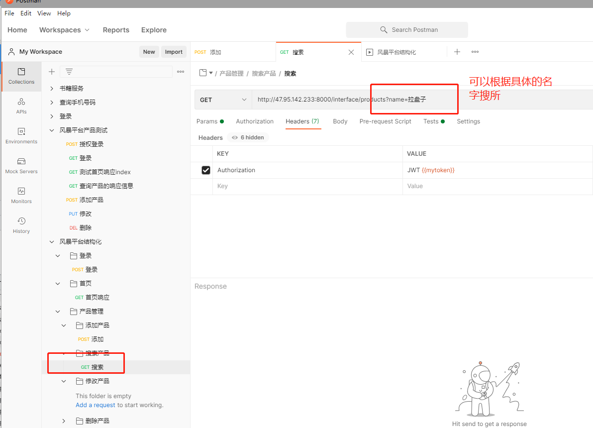
Task: Collapse the 风暴平台结构化 collection
Action: click(52, 242)
